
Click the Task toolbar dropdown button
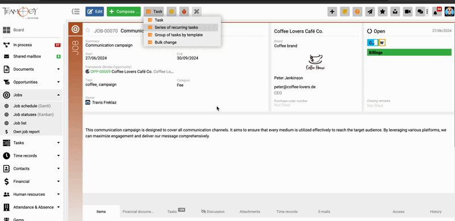coord(154,11)
